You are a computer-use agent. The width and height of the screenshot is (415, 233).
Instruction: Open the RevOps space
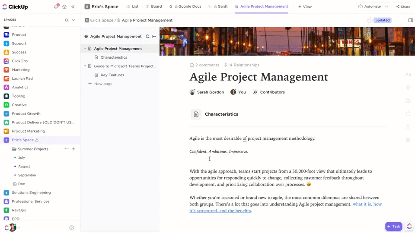(19, 210)
